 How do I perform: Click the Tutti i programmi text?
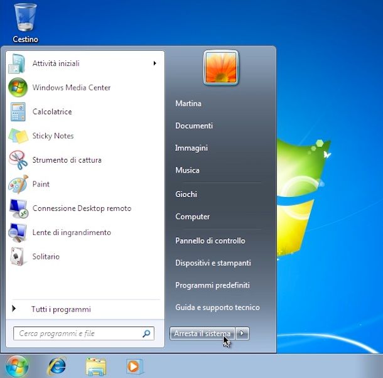coord(61,310)
